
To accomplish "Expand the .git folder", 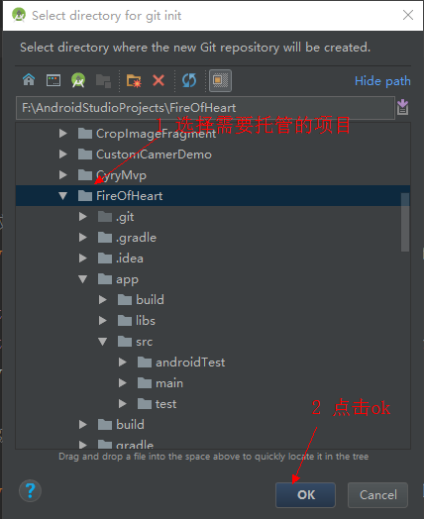I will pyautogui.click(x=83, y=217).
